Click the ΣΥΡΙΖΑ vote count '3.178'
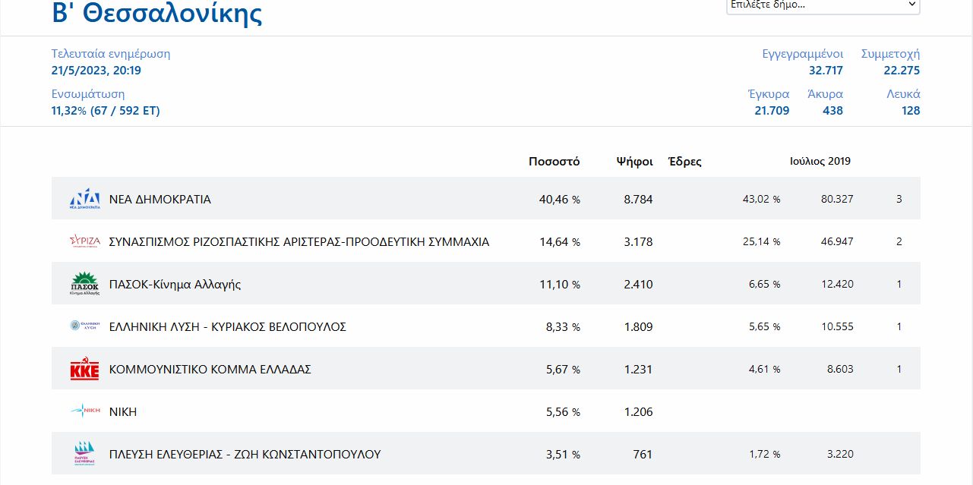The height and width of the screenshot is (485, 973). (638, 242)
